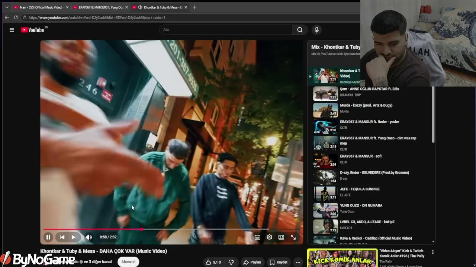The image size is (476, 267).
Task: Click the D-azy BELVEDERE thumbnail
Action: point(325,177)
